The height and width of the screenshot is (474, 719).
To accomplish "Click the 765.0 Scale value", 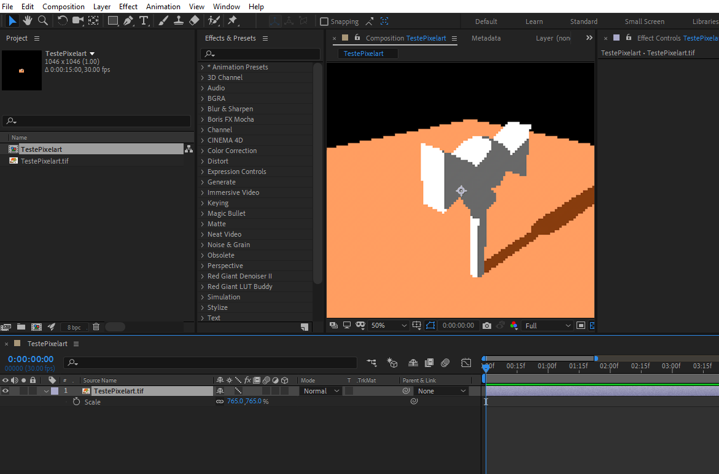I will [x=235, y=401].
